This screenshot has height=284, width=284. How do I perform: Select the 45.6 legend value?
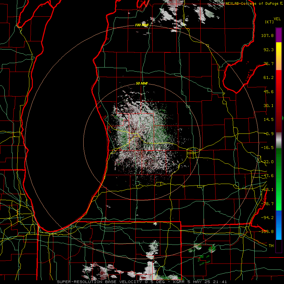pos(269,92)
